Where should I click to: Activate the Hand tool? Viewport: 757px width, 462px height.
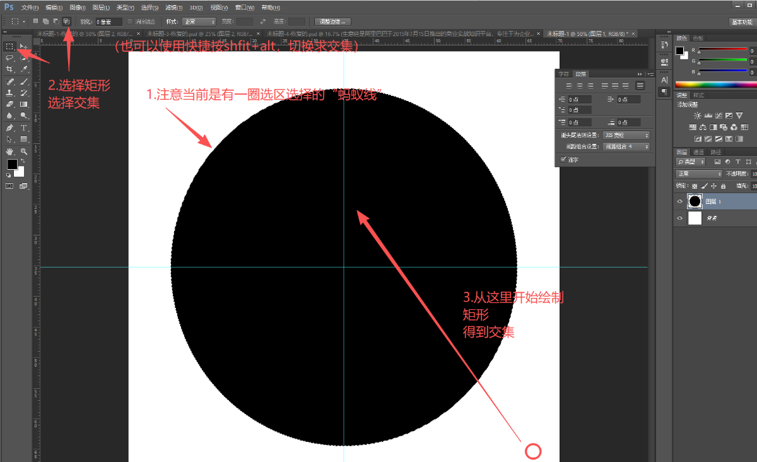point(9,151)
